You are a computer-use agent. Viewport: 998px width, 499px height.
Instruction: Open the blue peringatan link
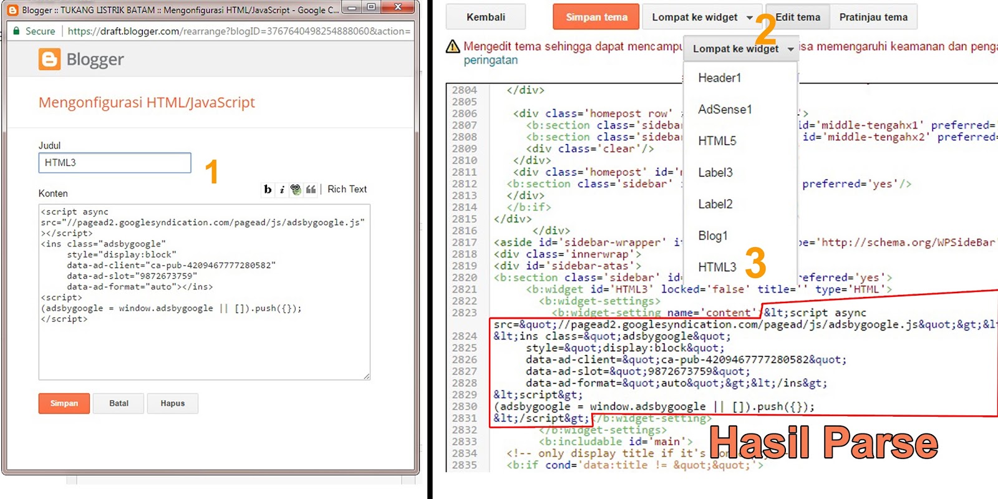tap(490, 61)
